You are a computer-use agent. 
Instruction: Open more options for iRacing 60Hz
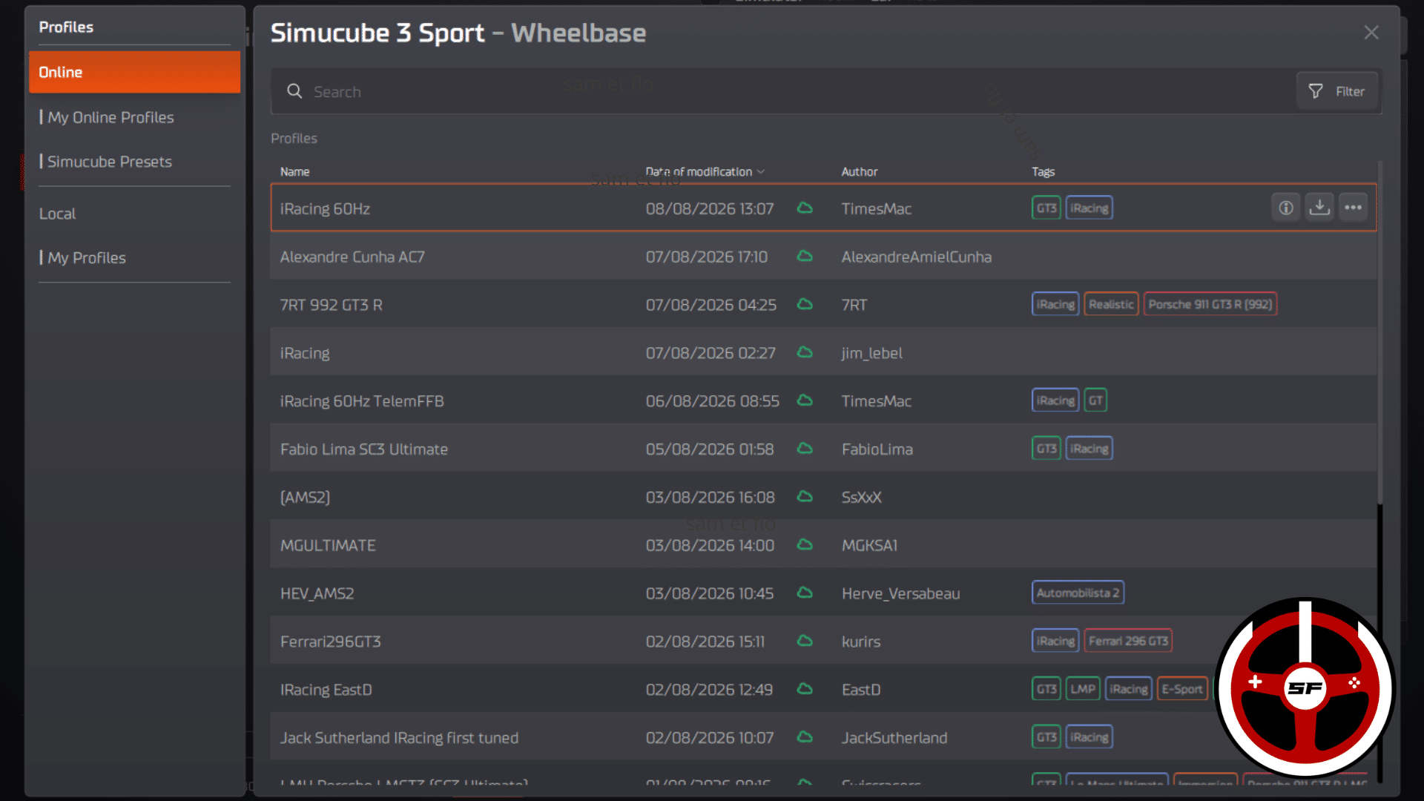[x=1353, y=208]
